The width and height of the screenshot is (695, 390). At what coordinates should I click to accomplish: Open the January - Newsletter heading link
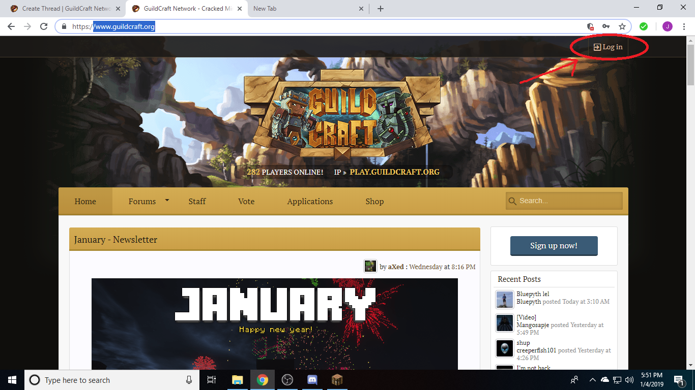(115, 240)
